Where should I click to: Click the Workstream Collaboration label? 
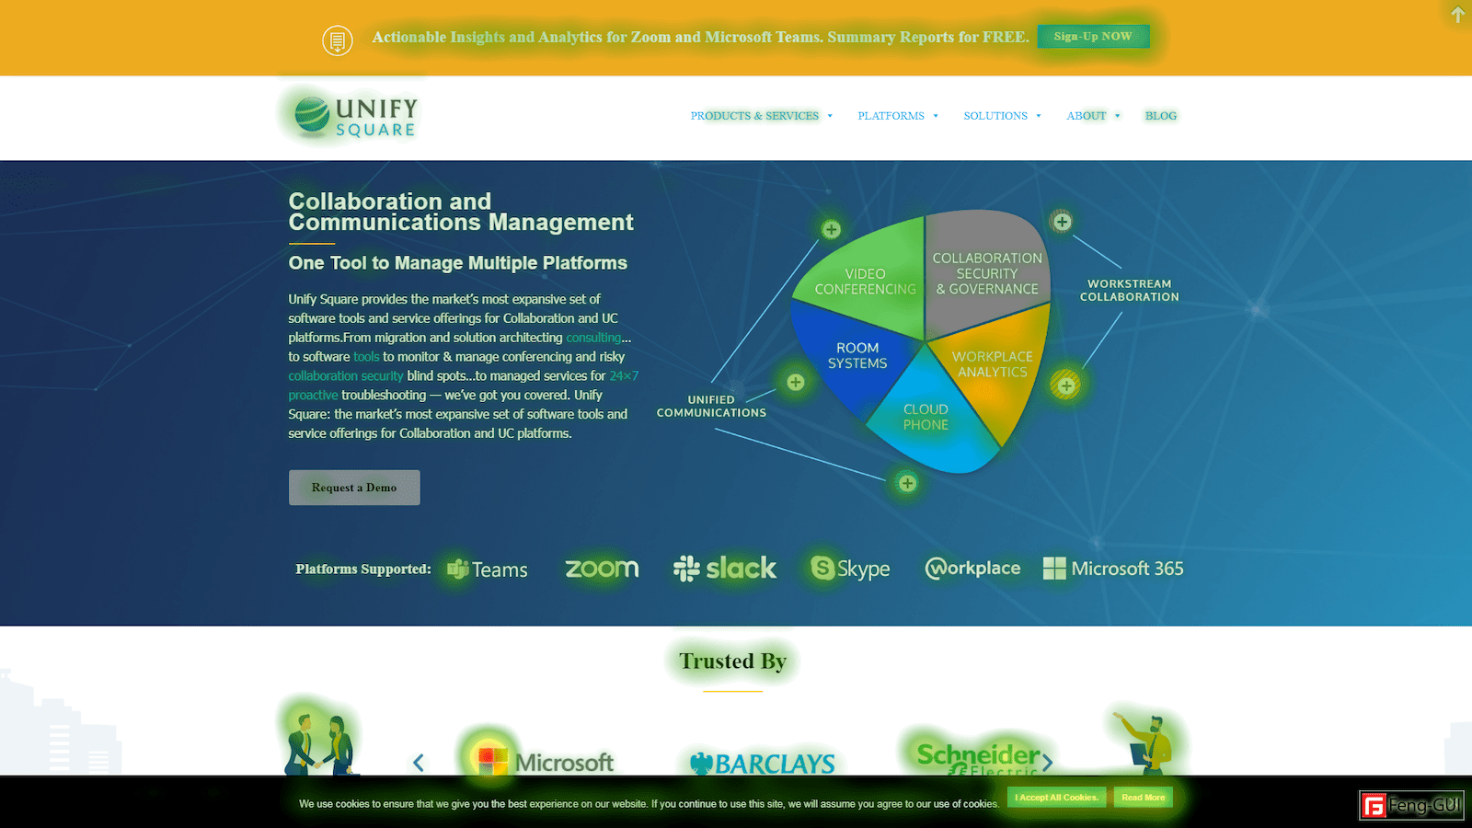1129,291
